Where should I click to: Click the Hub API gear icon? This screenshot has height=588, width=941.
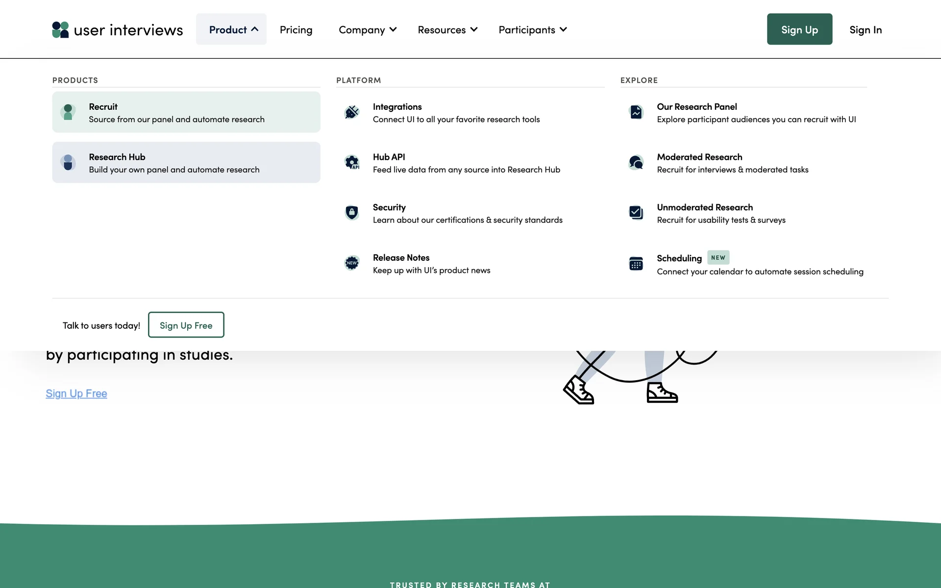click(x=352, y=162)
